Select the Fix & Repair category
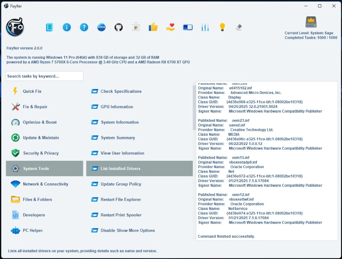This screenshot has height=259, width=342. pyautogui.click(x=45, y=106)
